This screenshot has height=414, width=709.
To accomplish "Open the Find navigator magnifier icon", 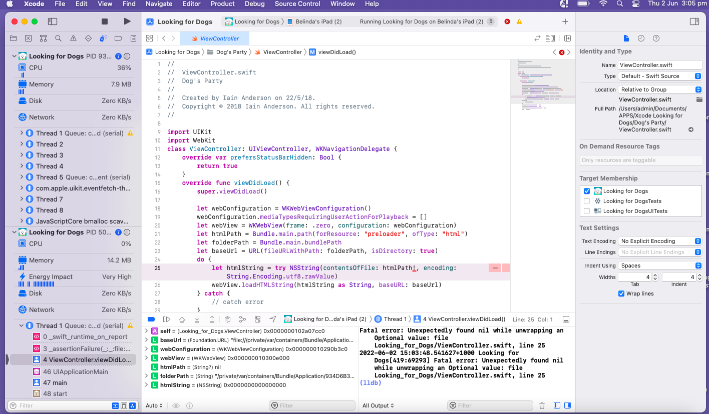I will point(58,38).
